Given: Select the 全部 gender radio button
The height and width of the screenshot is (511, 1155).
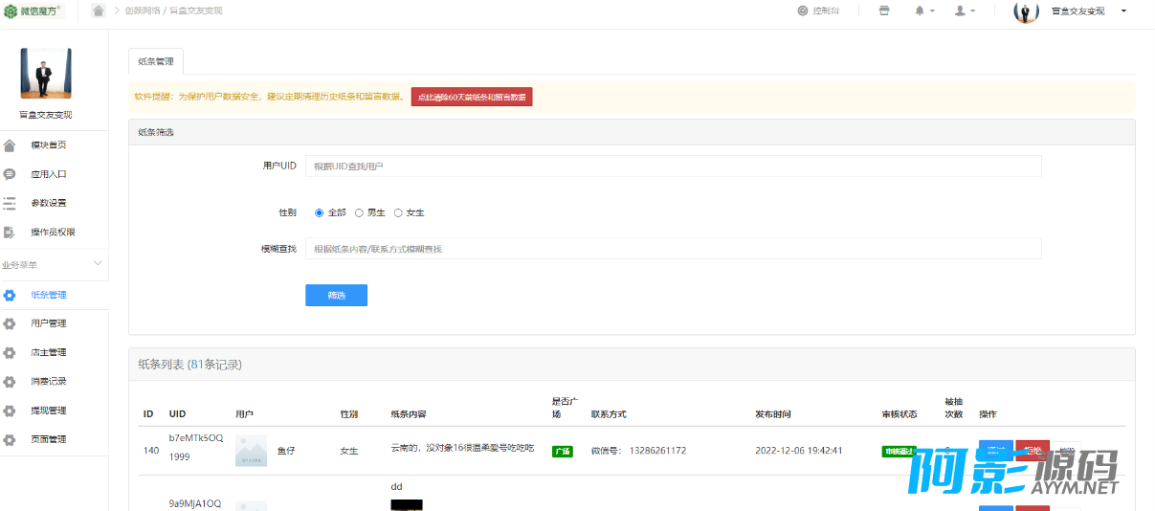Looking at the screenshot, I should [x=320, y=212].
